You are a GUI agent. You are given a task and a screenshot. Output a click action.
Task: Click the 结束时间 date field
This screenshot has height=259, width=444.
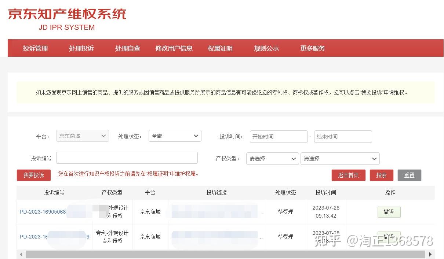pyautogui.click(x=343, y=137)
